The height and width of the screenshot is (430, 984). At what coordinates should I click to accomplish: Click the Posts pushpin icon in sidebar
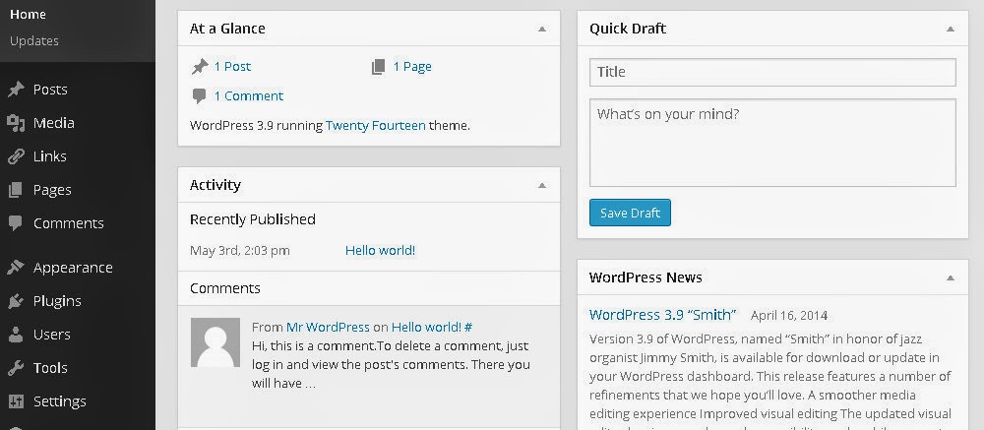(17, 90)
